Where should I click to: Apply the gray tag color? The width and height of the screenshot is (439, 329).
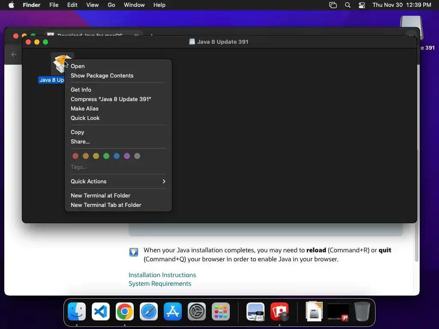(137, 156)
